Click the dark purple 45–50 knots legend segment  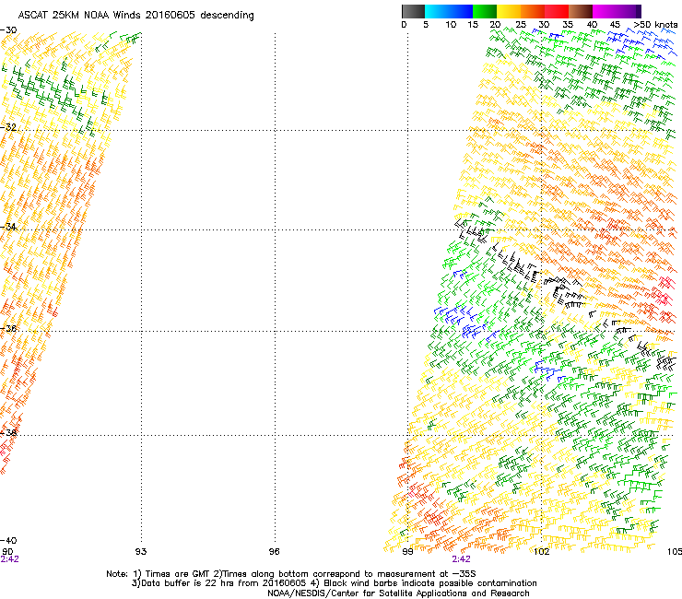click(x=629, y=11)
